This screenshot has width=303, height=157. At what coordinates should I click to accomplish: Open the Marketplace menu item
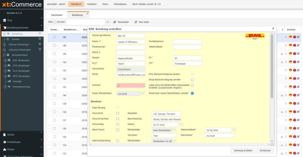pyautogui.click(x=120, y=4)
